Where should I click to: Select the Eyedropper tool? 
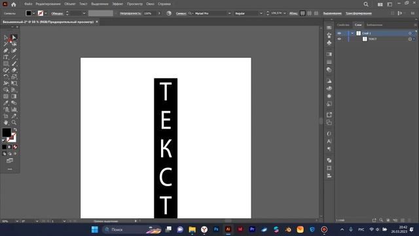tap(6, 103)
